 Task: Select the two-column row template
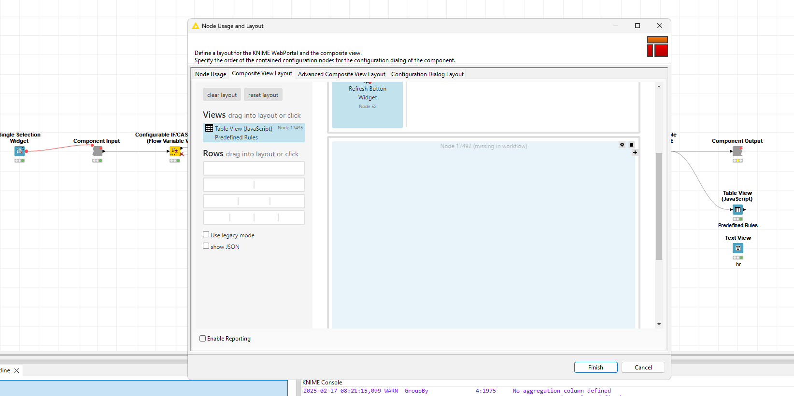click(x=254, y=185)
